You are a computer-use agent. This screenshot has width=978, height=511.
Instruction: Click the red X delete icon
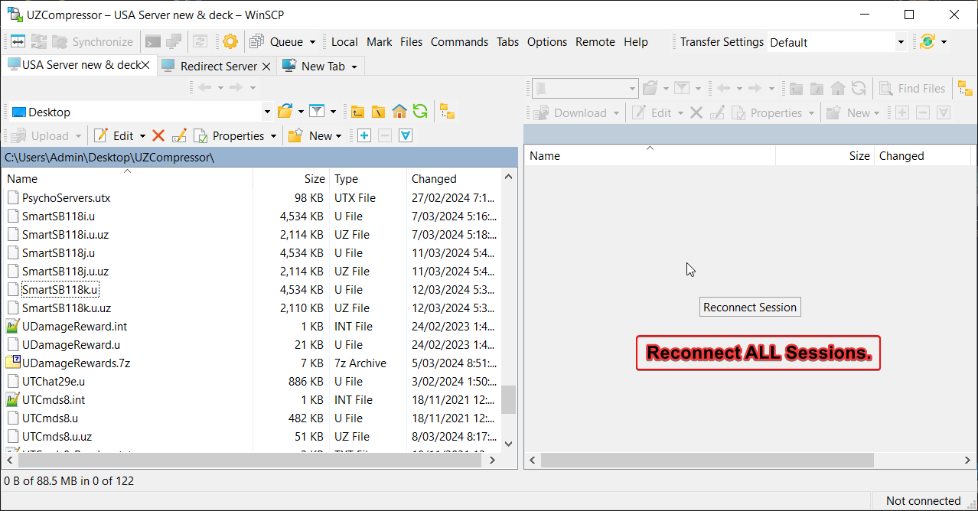(x=158, y=136)
